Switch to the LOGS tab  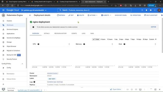click(84, 33)
